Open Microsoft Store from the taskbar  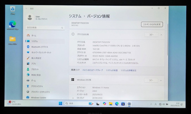pos(123,104)
